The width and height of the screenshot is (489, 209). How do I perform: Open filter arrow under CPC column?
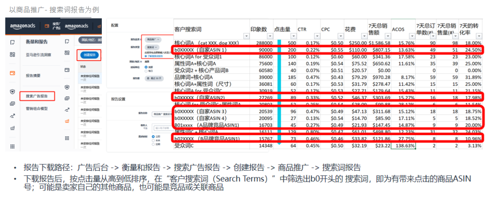point(341,36)
